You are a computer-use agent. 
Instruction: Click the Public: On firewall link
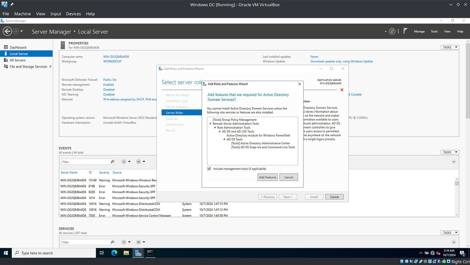point(110,80)
